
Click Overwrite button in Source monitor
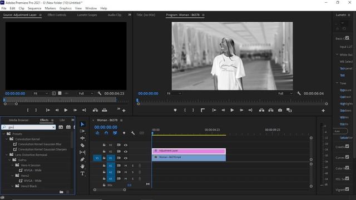[105, 110]
